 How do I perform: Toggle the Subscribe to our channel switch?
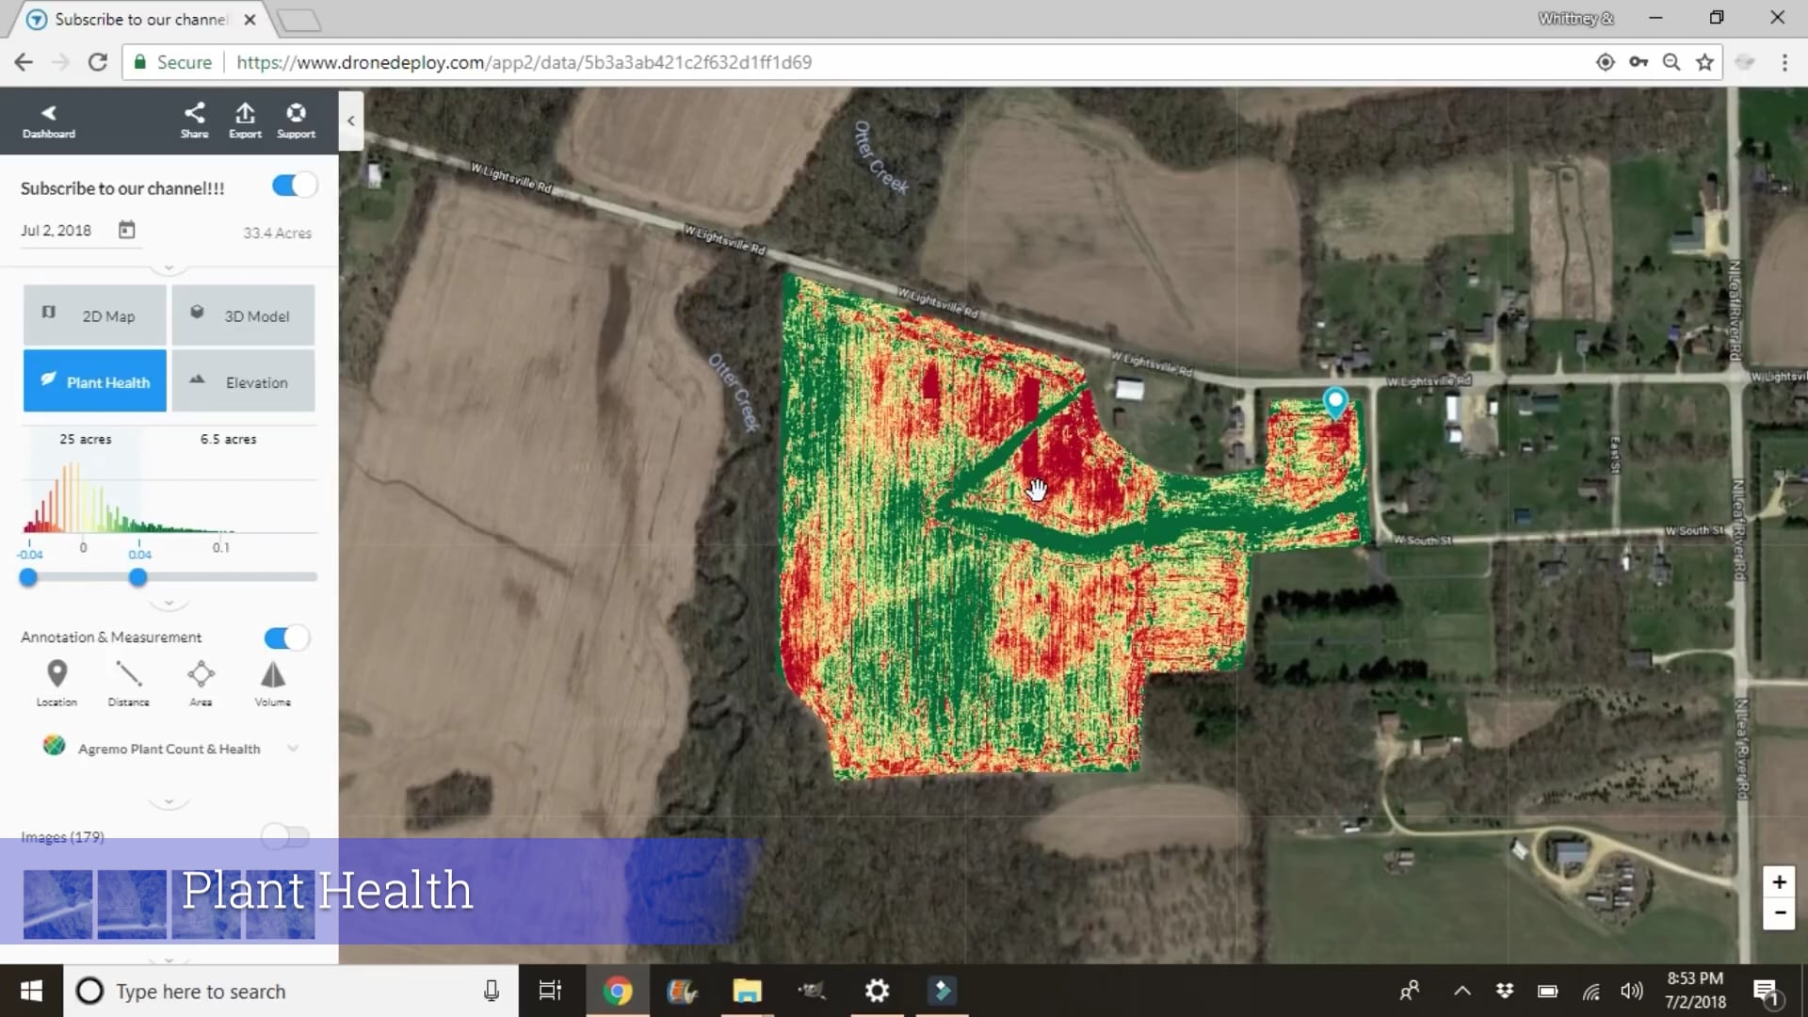293,185
